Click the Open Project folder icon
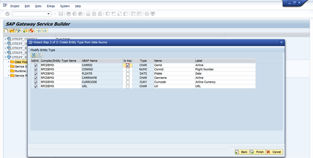This screenshot has width=313, height=158. pos(12,31)
